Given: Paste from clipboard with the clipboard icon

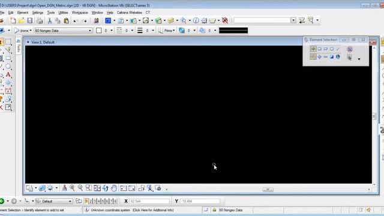Looking at the screenshot, I should tap(67, 20).
